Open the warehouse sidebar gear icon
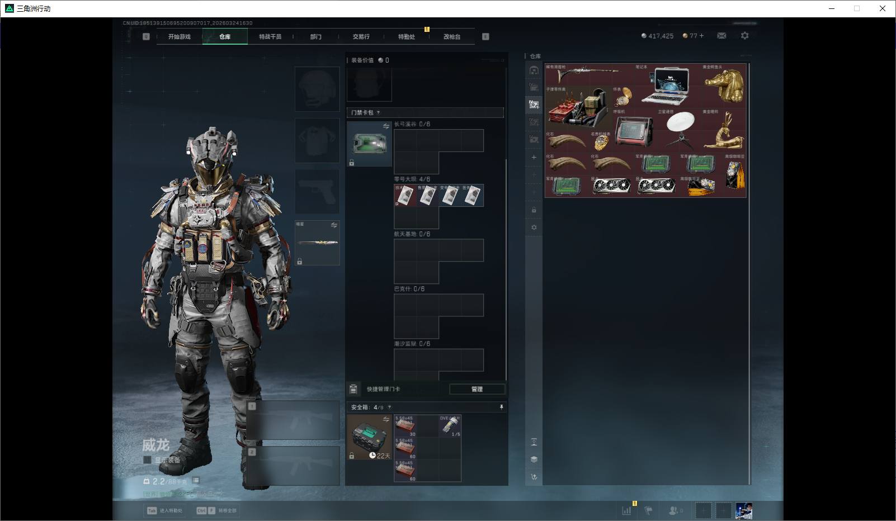Image resolution: width=896 pixels, height=521 pixels. tap(534, 228)
